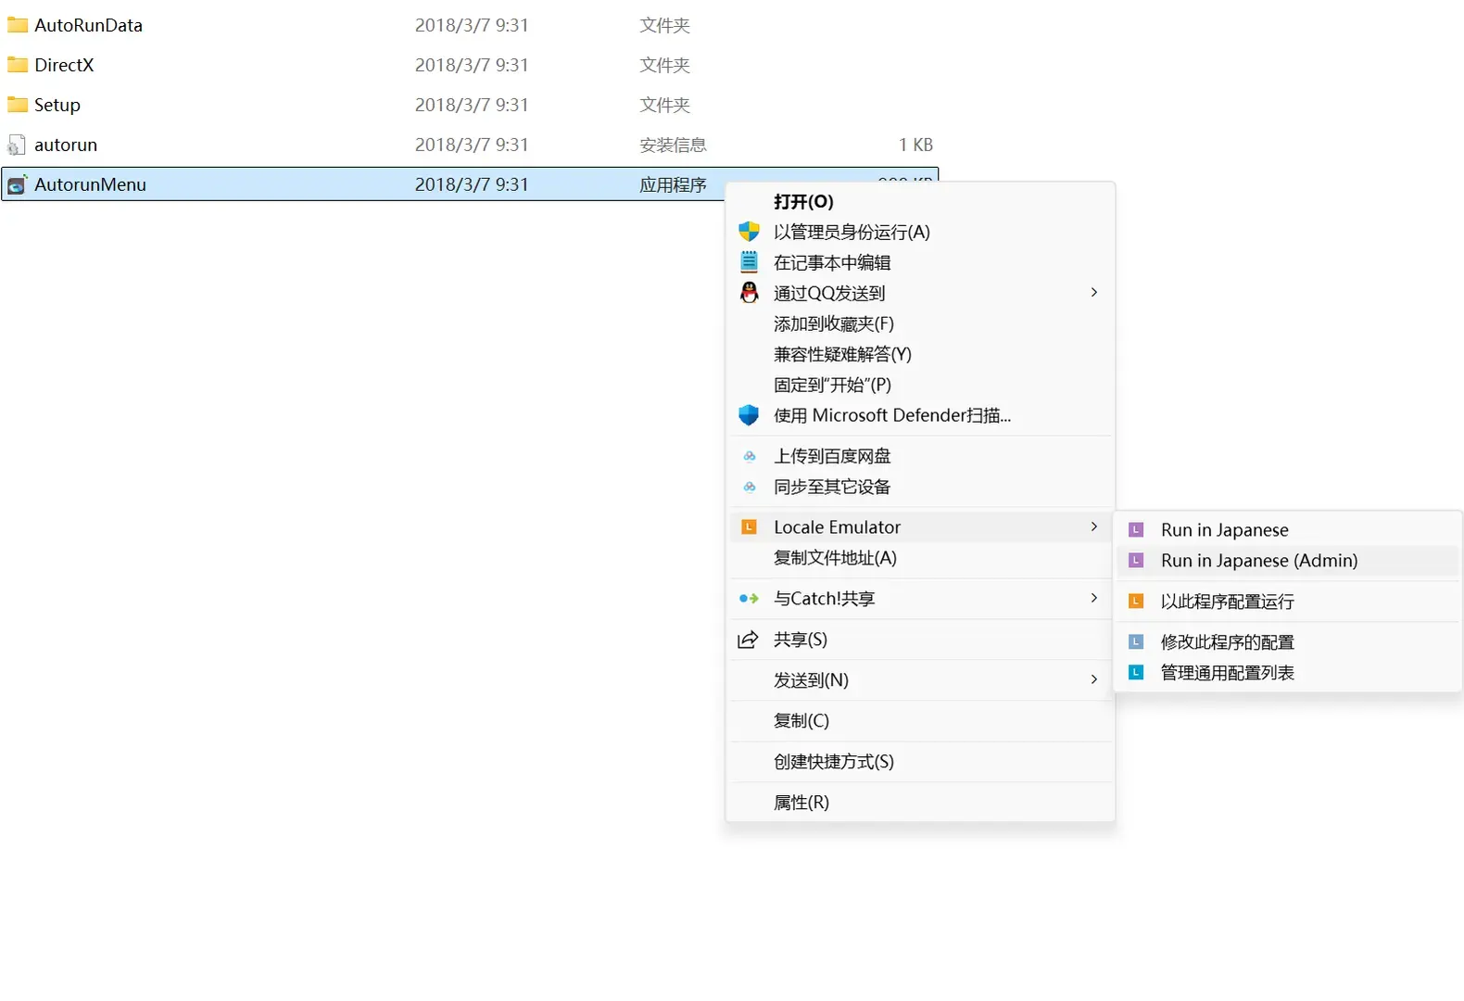Choose 添加到收藏夹(F)

pos(920,323)
